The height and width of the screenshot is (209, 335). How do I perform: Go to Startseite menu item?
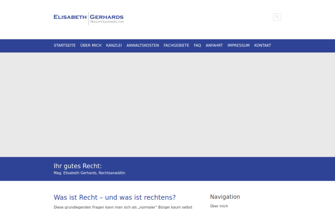[65, 46]
